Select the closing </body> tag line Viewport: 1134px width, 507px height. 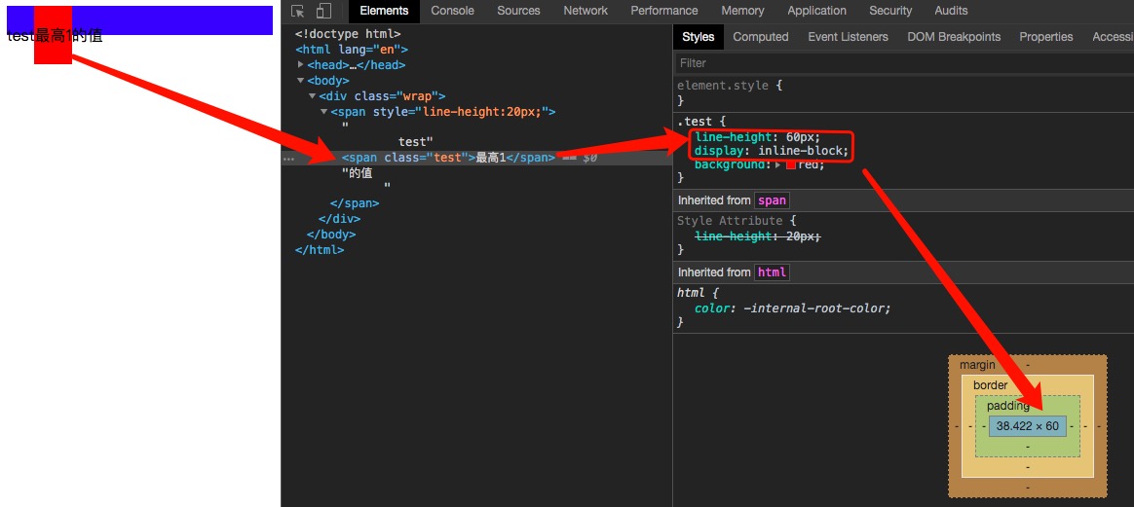coord(331,235)
